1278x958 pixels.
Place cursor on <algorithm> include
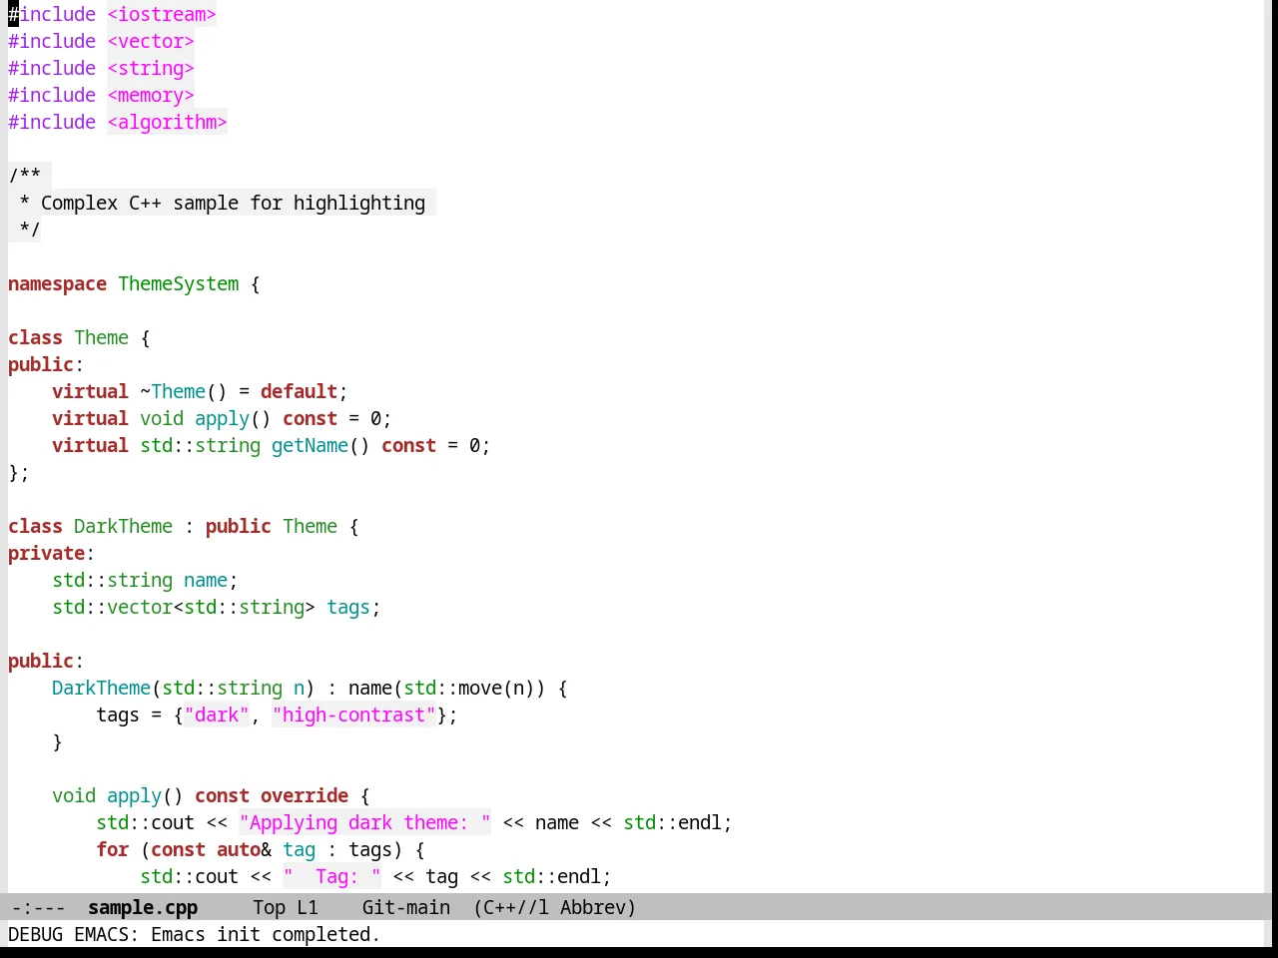click(x=168, y=122)
